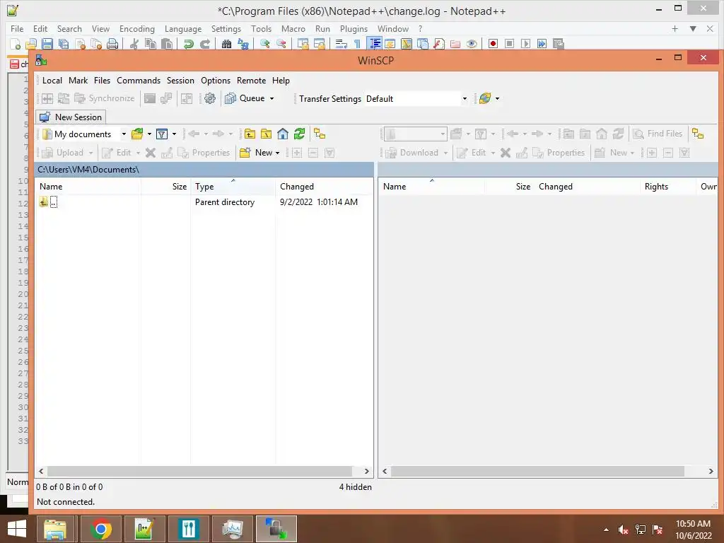Screen dimensions: 724x543
Task: Click Notepad++ Find binoculars icon
Action: click(x=226, y=44)
